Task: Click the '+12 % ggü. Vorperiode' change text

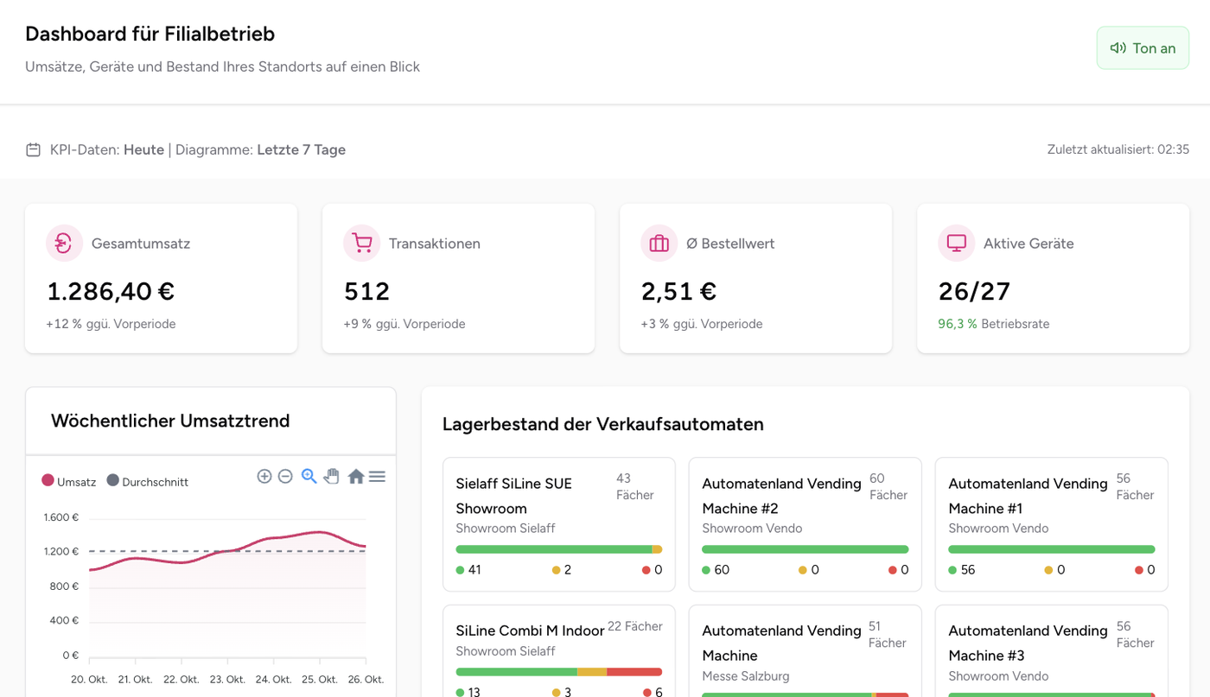Action: pos(111,324)
